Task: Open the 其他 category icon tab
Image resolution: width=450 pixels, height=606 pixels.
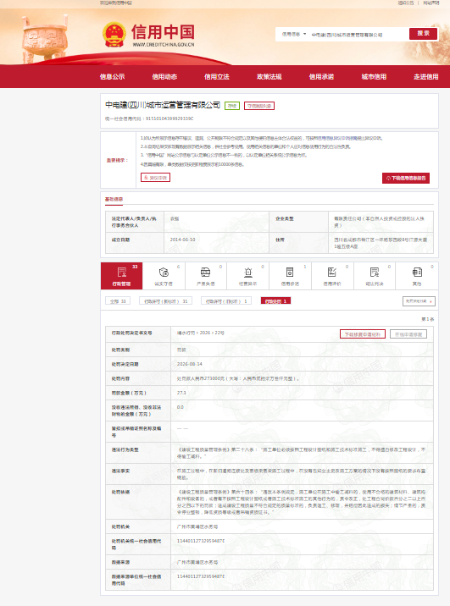Action: pyautogui.click(x=417, y=276)
